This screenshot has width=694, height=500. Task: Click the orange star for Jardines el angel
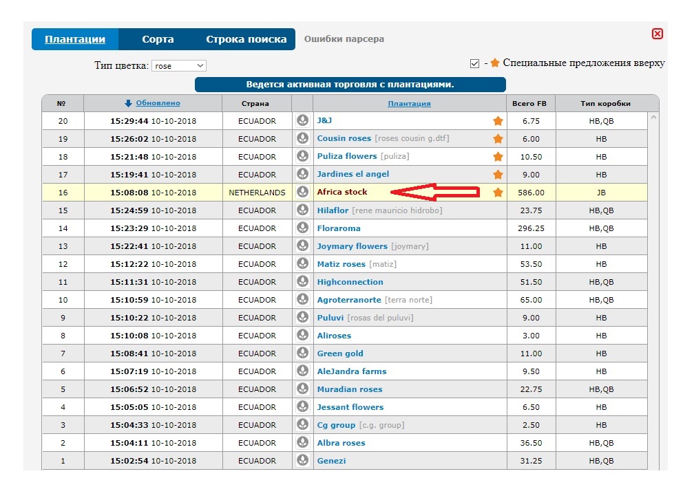pyautogui.click(x=498, y=175)
